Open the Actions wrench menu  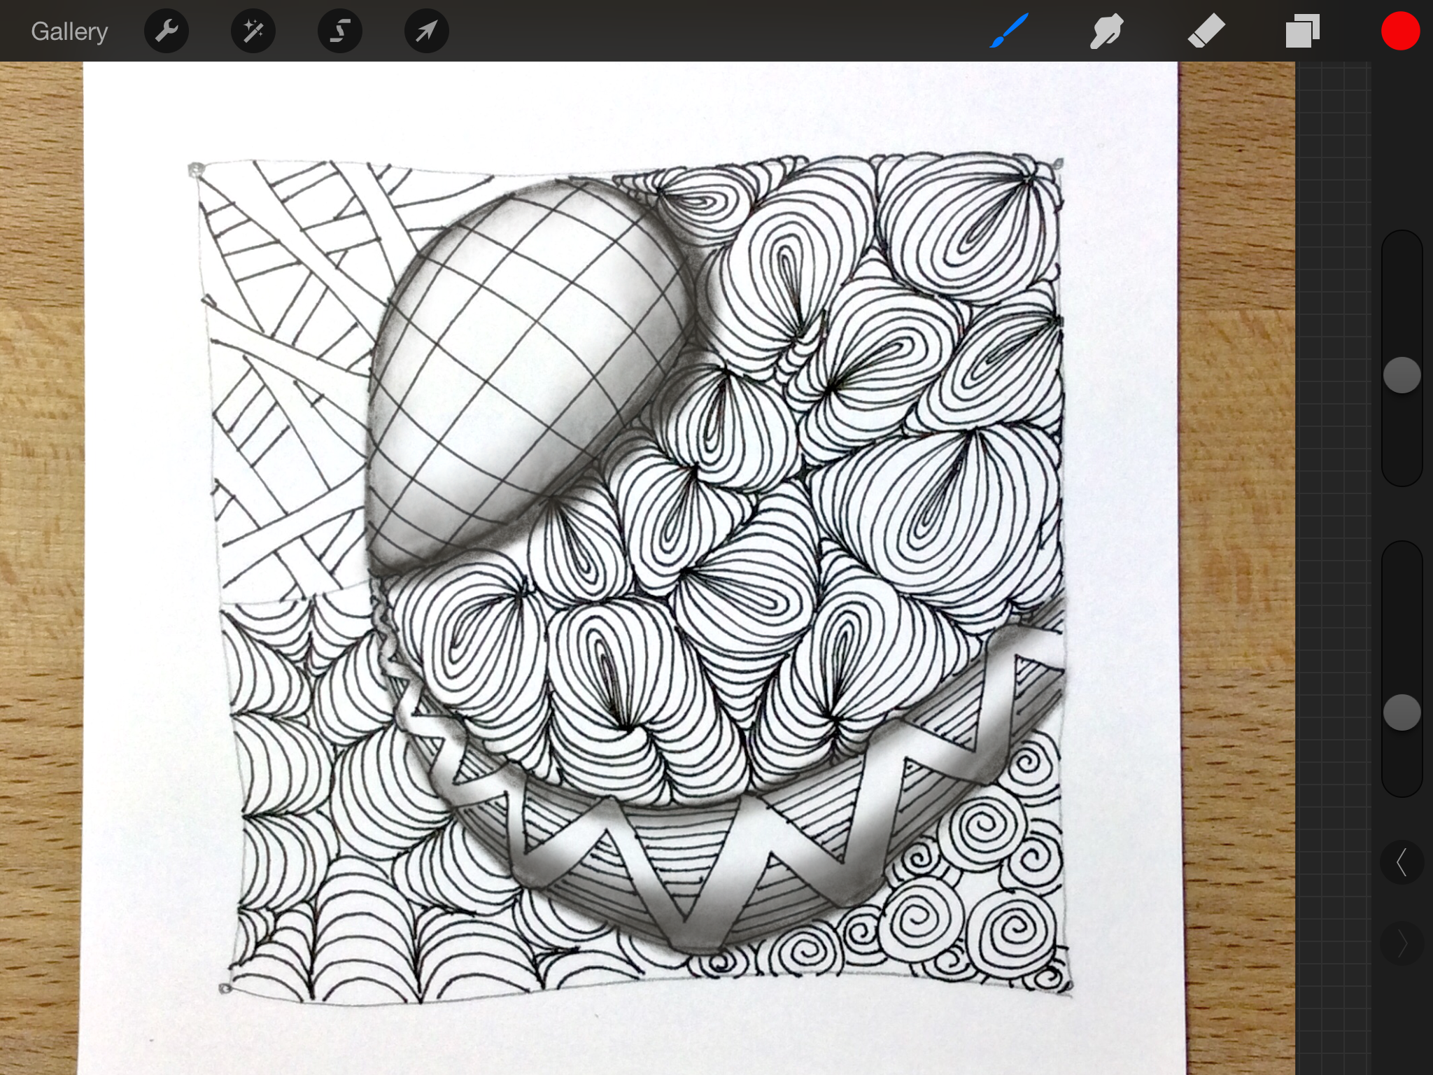coord(167,31)
